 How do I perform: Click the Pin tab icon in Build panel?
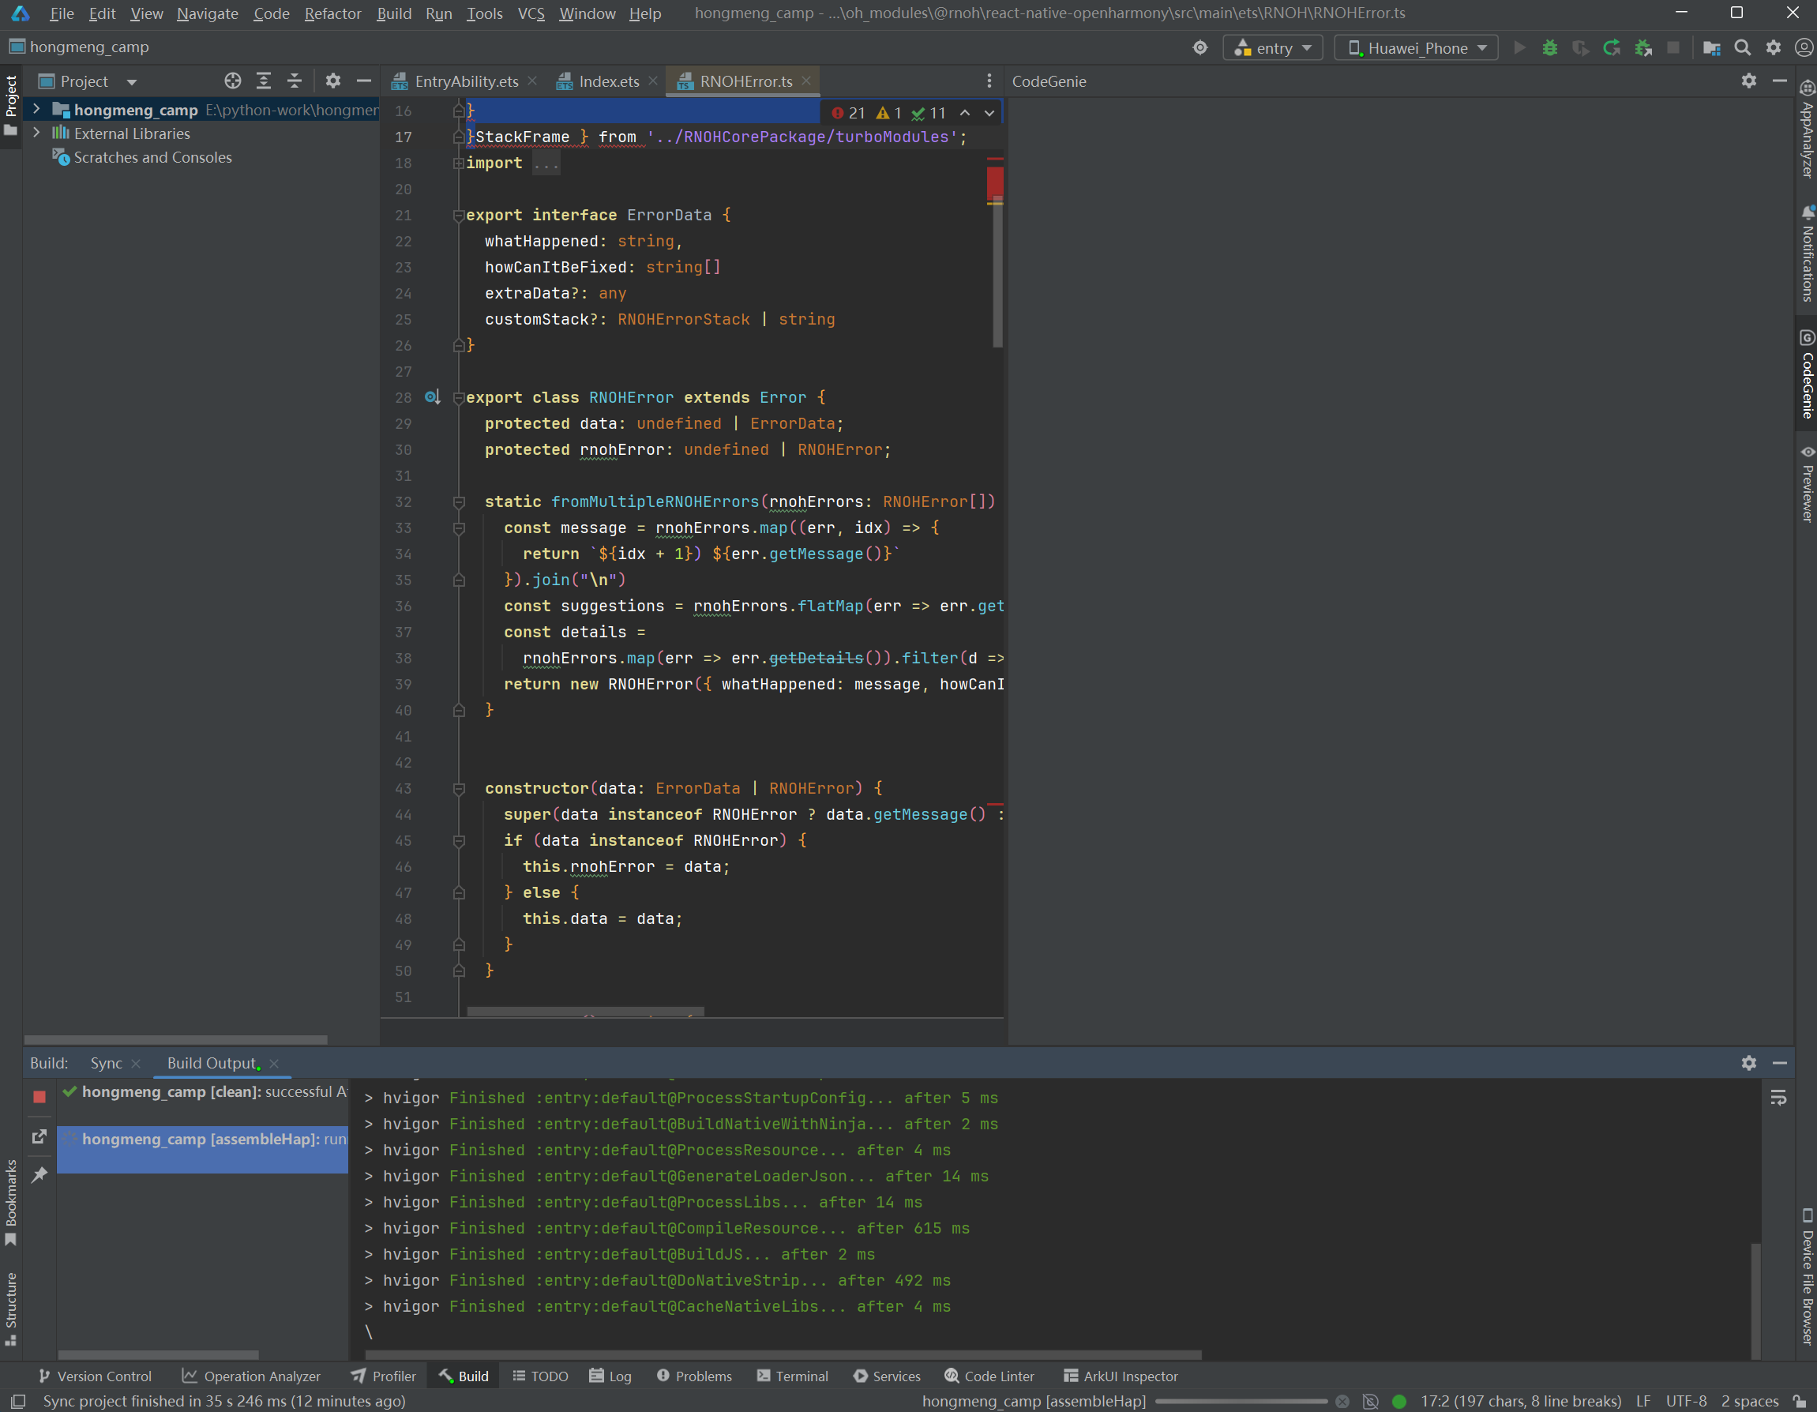(x=39, y=1174)
